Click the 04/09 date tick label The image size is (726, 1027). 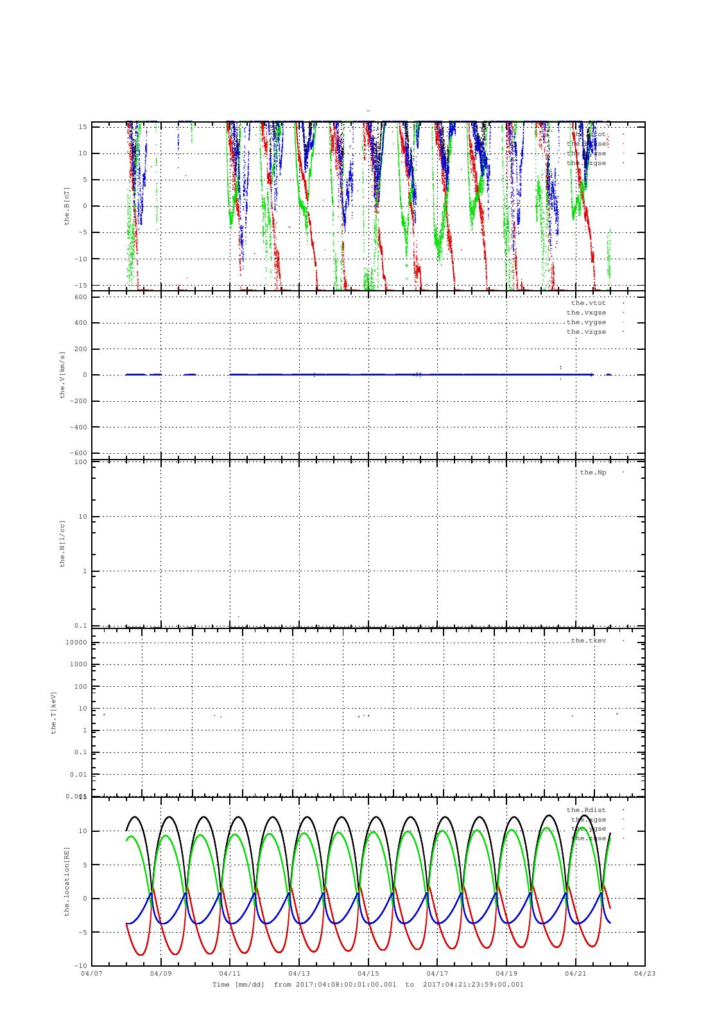click(160, 974)
